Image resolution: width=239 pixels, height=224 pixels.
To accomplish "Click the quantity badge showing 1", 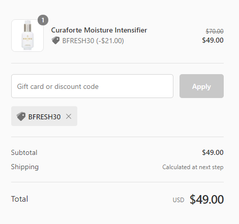I will pyautogui.click(x=43, y=20).
